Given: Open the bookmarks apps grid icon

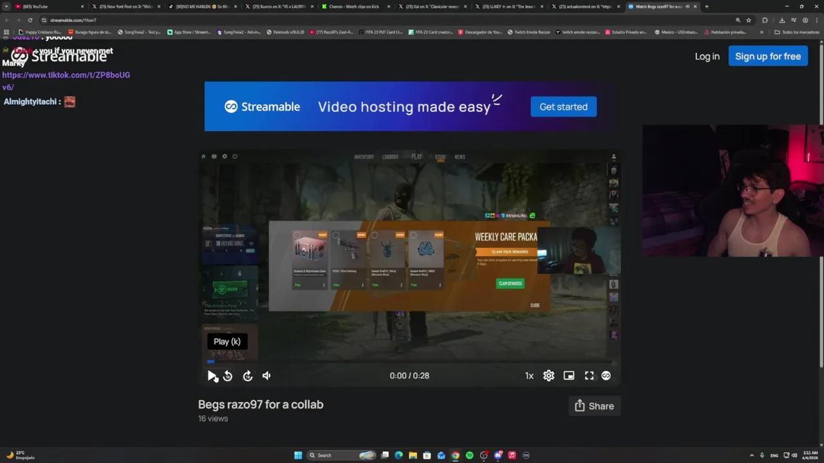Looking at the screenshot, I should [x=6, y=32].
